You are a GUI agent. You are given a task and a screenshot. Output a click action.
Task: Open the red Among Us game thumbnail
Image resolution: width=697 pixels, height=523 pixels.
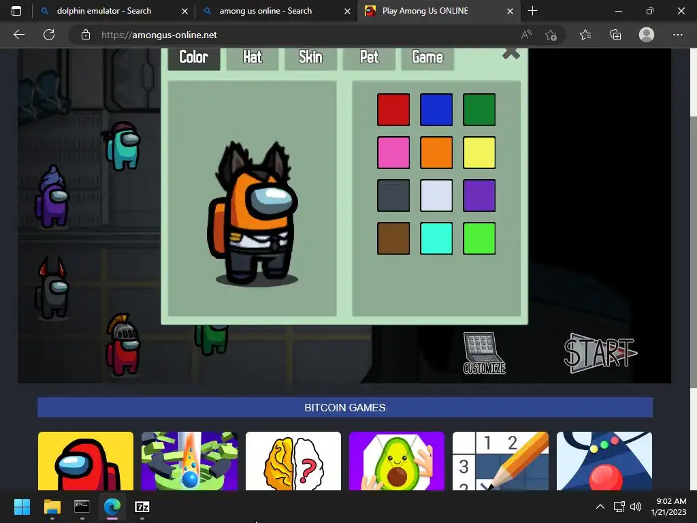pyautogui.click(x=86, y=461)
